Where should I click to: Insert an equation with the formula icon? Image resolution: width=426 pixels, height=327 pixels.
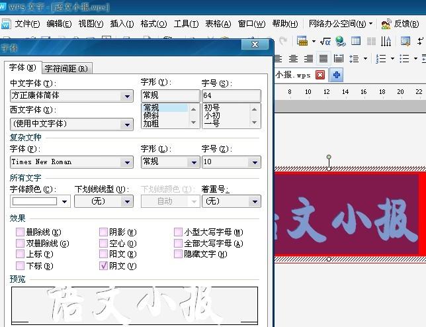(325, 41)
